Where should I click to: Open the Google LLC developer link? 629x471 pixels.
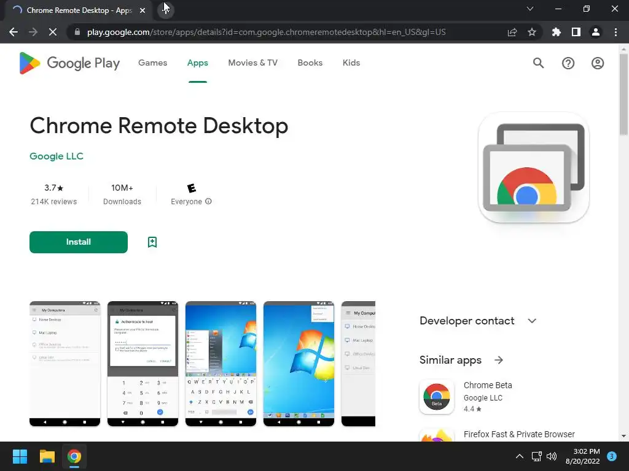tap(57, 156)
